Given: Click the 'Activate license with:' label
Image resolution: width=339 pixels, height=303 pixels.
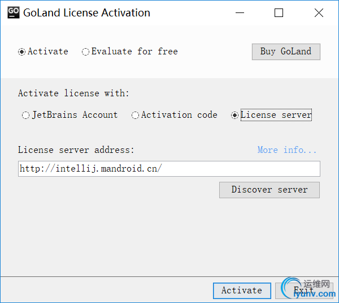Looking at the screenshot, I should tap(74, 93).
